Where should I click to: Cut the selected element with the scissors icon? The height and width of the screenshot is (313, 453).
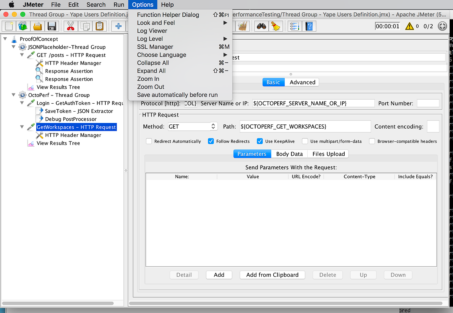click(69, 26)
